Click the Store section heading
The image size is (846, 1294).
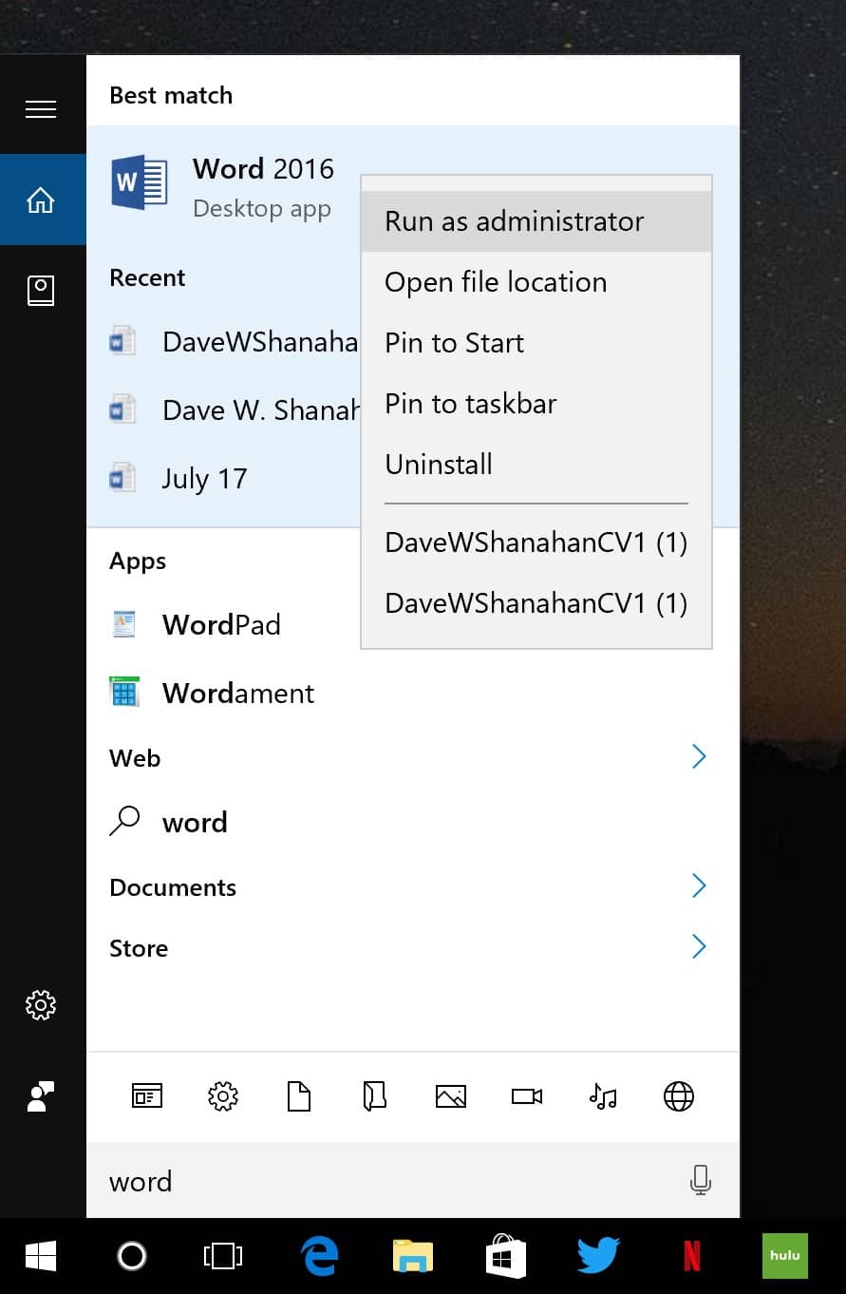coord(139,948)
